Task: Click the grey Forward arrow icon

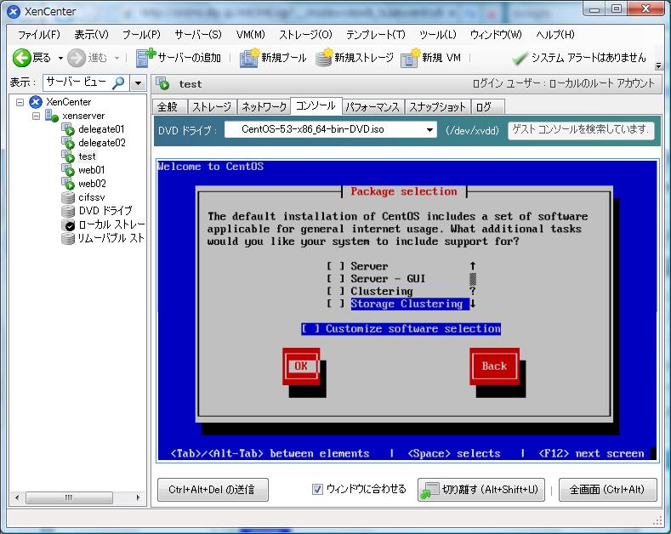Action: 77,58
